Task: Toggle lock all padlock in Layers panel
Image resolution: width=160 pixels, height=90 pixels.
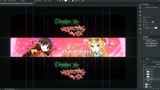Action: [155, 67]
